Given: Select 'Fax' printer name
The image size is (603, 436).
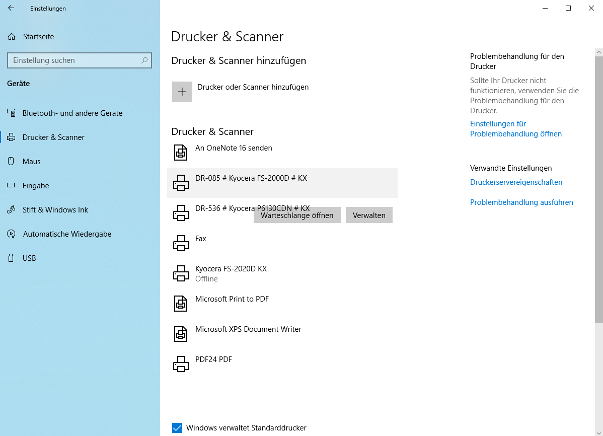Looking at the screenshot, I should click(201, 239).
